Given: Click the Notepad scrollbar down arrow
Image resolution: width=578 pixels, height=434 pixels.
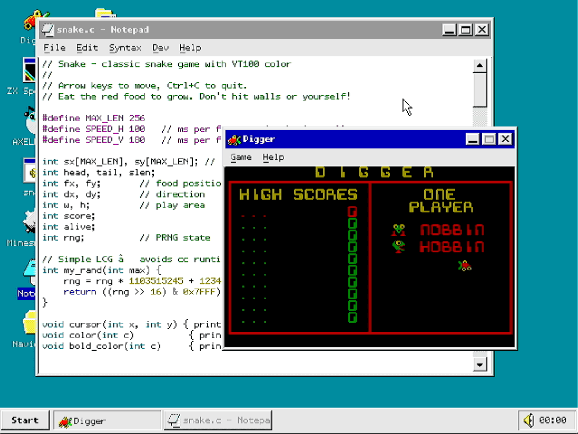Looking at the screenshot, I should coord(480,365).
